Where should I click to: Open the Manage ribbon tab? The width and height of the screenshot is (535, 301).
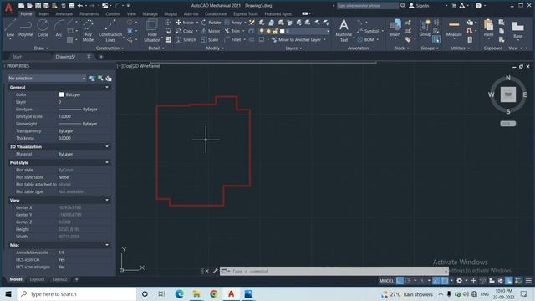pyautogui.click(x=150, y=14)
